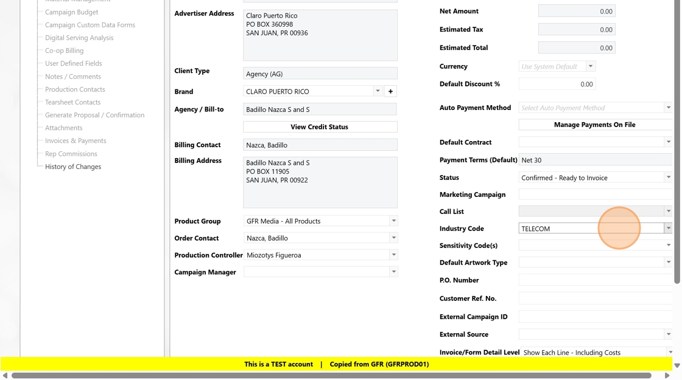Click the Default Discount % field
The width and height of the screenshot is (682, 380).
coord(557,84)
